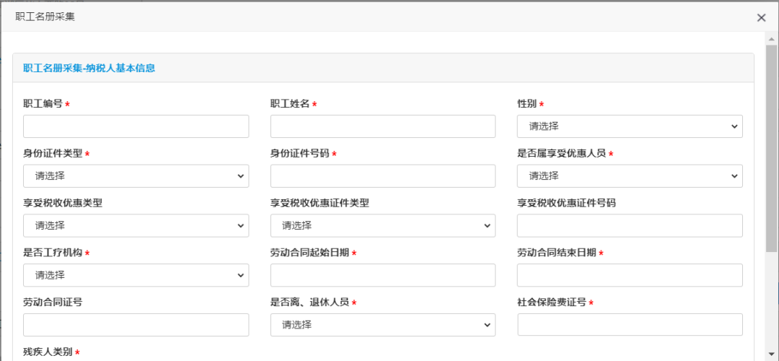Expand the 身份证件类型 select box

[136, 176]
